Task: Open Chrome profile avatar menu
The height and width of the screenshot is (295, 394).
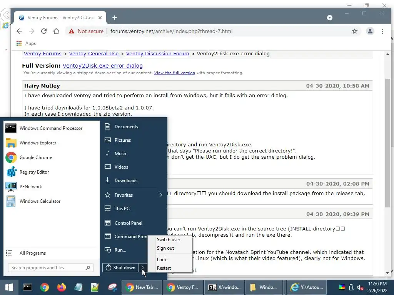Action: coord(370,31)
